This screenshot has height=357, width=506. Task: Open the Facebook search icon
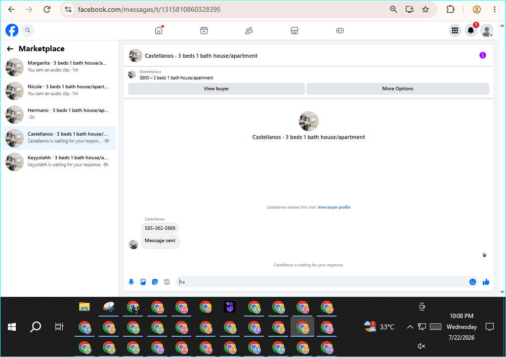coord(28,30)
